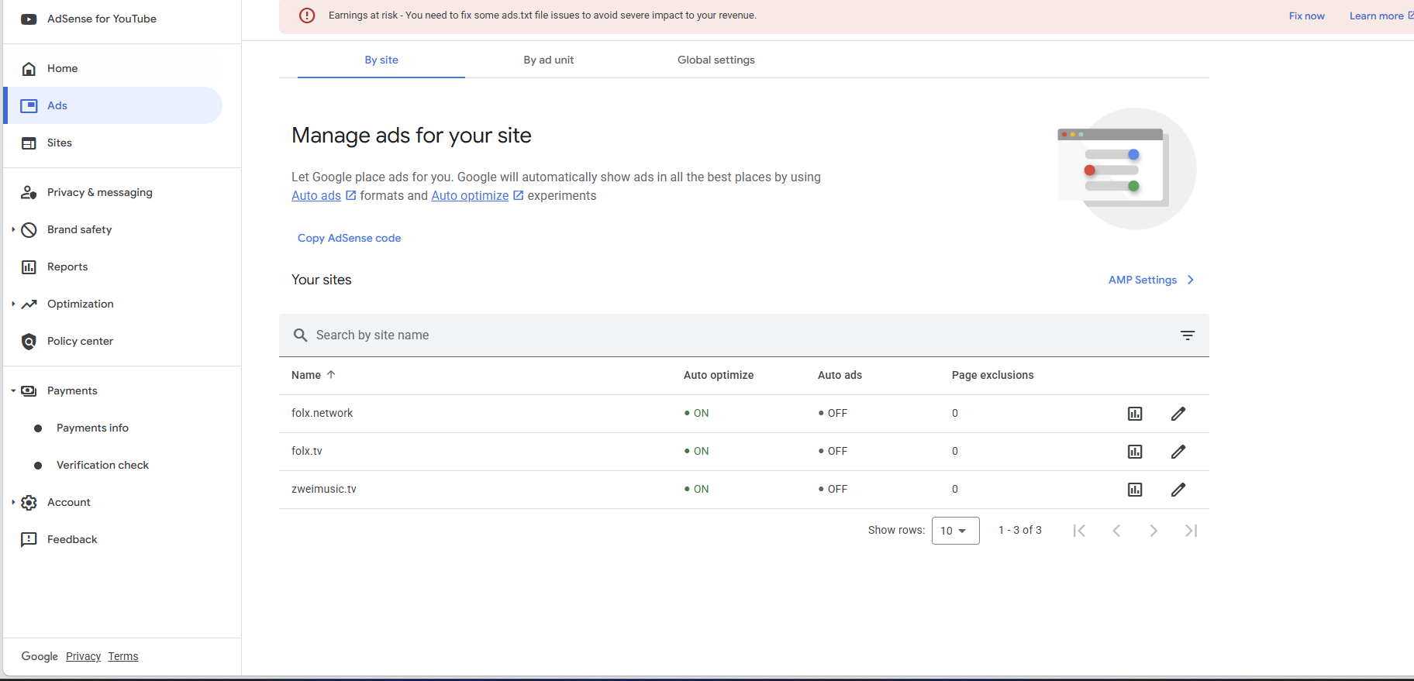1414x681 pixels.
Task: Click the Privacy & messaging icon
Action: (x=29, y=193)
